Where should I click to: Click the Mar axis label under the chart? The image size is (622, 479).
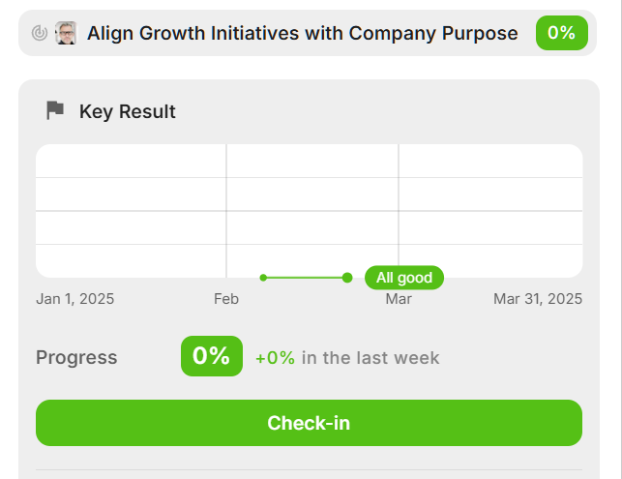point(399,299)
